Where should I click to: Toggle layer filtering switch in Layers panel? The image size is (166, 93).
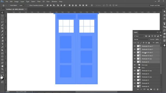pos(161,36)
